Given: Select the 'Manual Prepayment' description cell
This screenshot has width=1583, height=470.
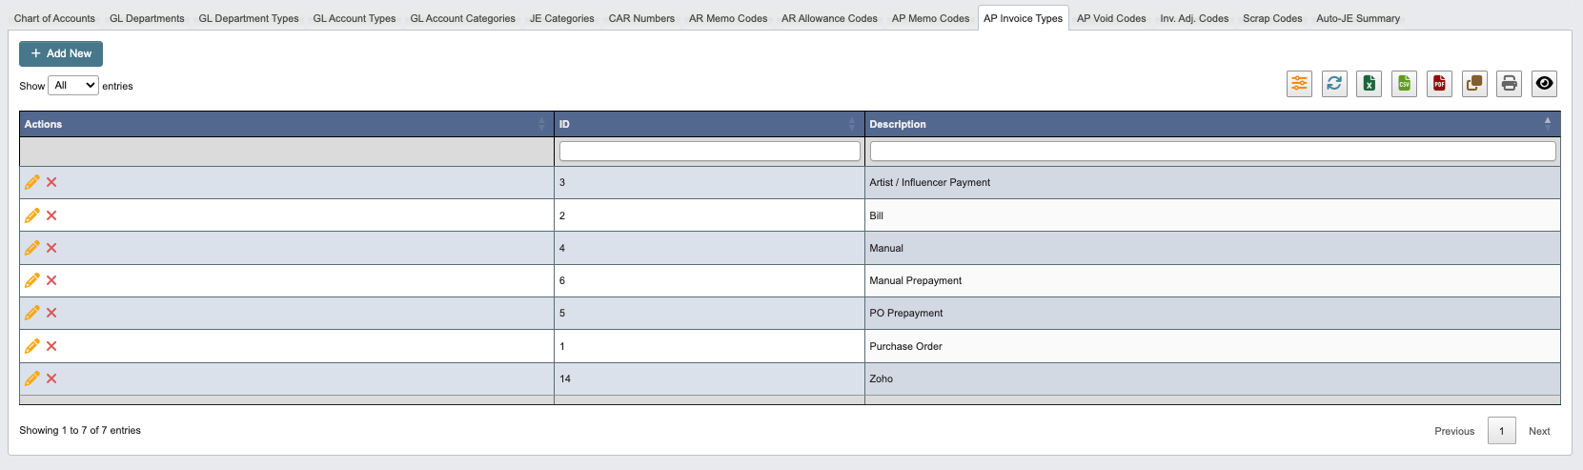Looking at the screenshot, I should tap(1212, 280).
